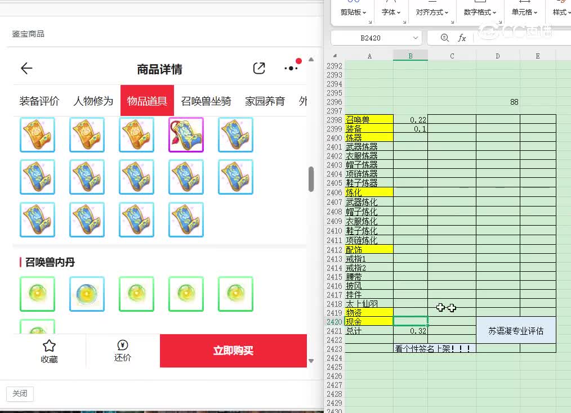
Task: Click the cell containing 0.1
Action: pyautogui.click(x=411, y=128)
